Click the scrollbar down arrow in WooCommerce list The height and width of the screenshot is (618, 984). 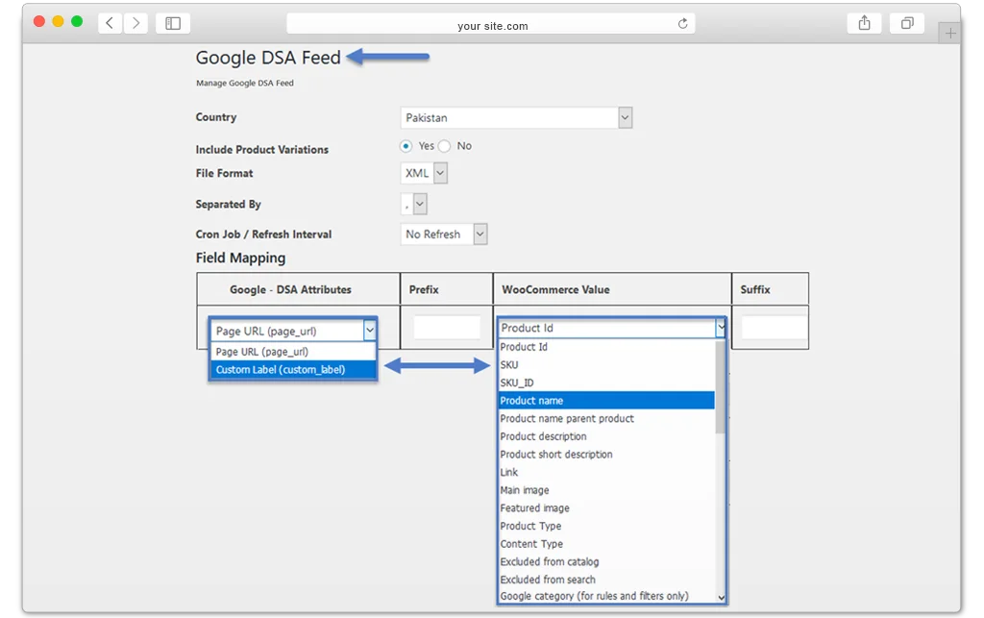point(721,597)
